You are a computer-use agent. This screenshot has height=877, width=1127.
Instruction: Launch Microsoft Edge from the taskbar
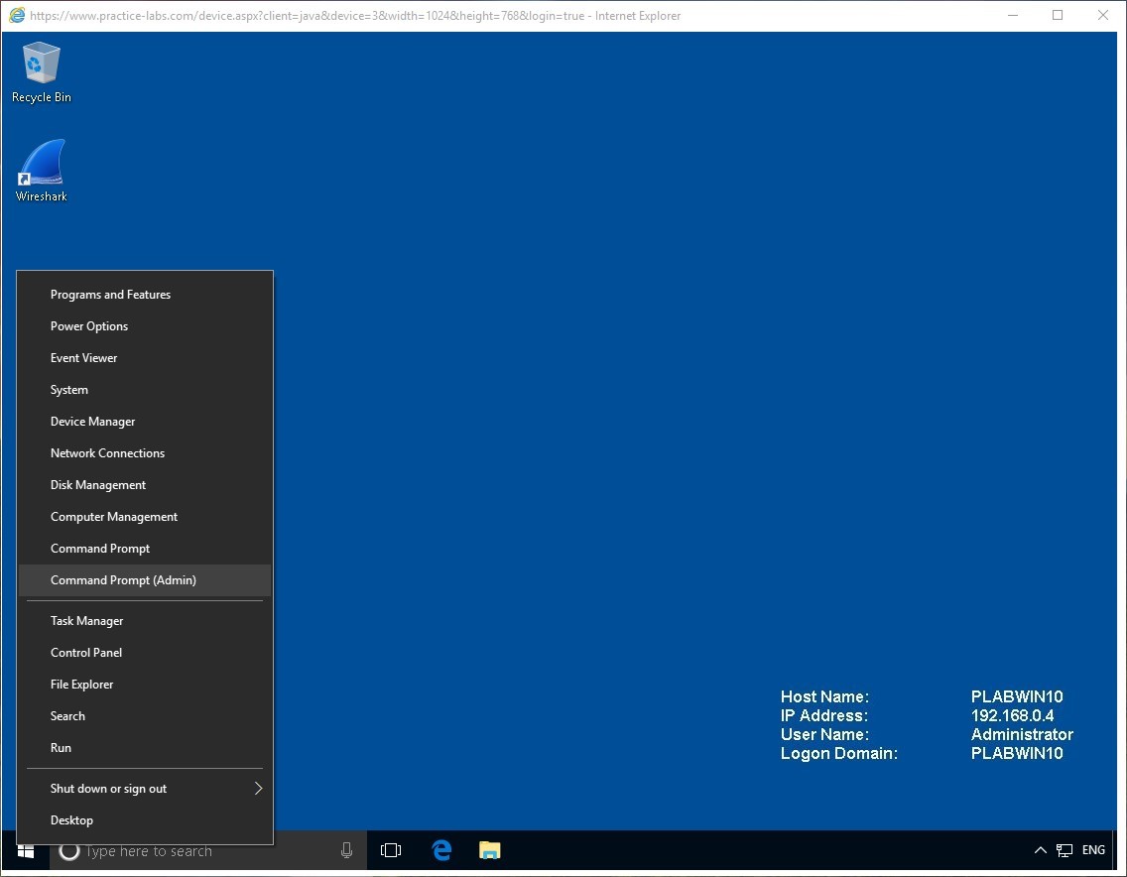click(442, 851)
